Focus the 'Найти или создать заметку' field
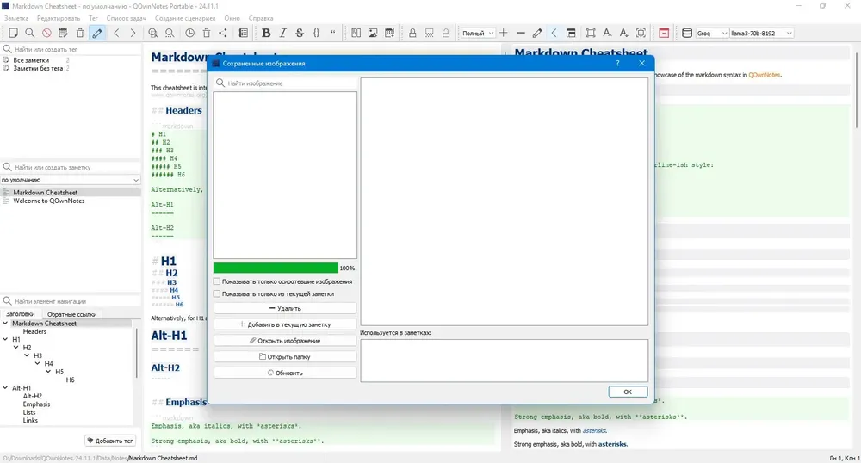The image size is (861, 463). (x=71, y=167)
